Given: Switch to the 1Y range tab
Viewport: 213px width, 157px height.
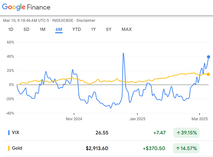Looking at the screenshot, I should pyautogui.click(x=93, y=30).
